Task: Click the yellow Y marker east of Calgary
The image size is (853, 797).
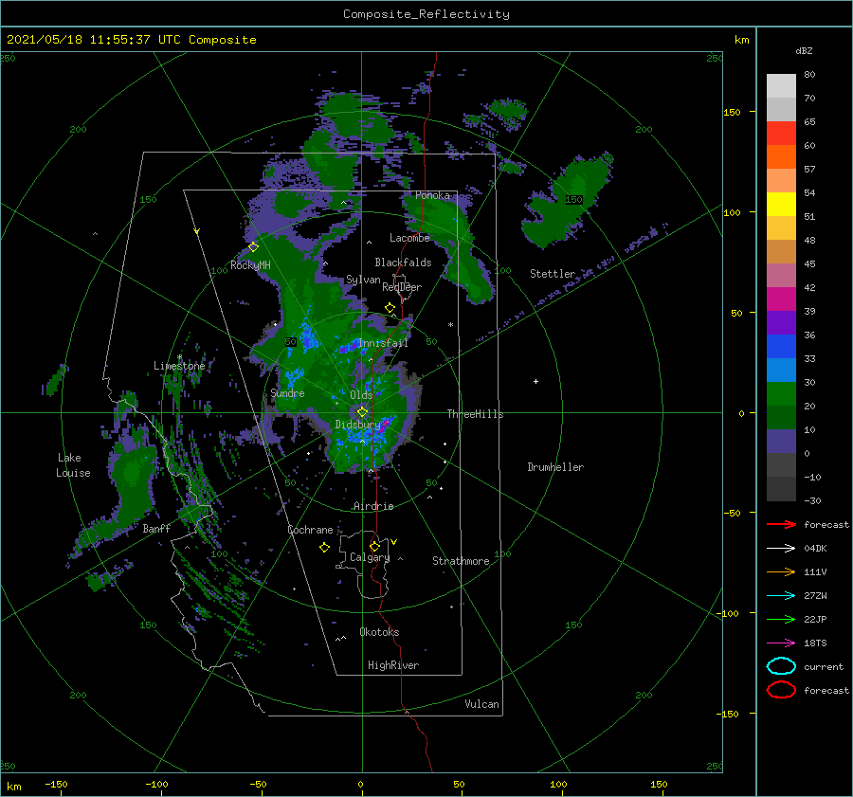Action: click(x=394, y=542)
